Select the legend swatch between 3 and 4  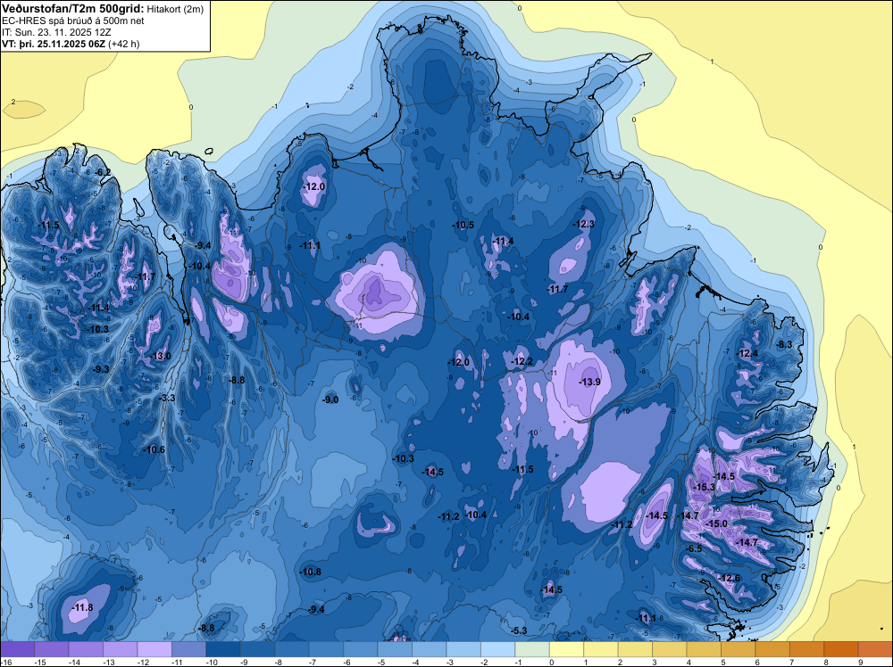[x=670, y=649]
